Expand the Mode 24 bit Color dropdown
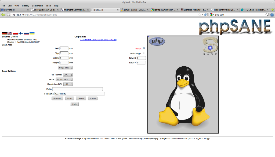This screenshot has height=157, width=275. [x=64, y=79]
